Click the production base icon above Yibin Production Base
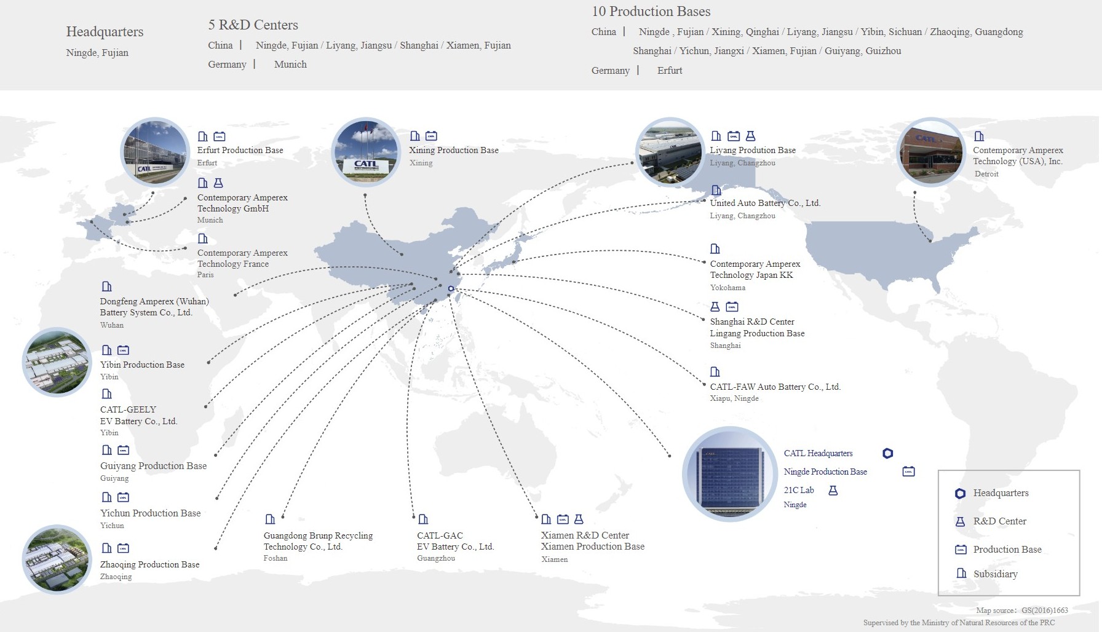This screenshot has height=632, width=1102. [x=124, y=350]
